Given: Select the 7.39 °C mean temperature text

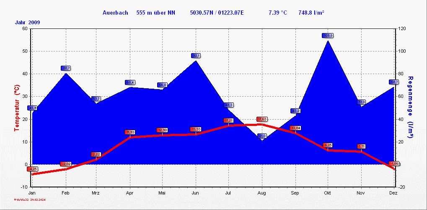Looking at the screenshot, I should pos(277,13).
